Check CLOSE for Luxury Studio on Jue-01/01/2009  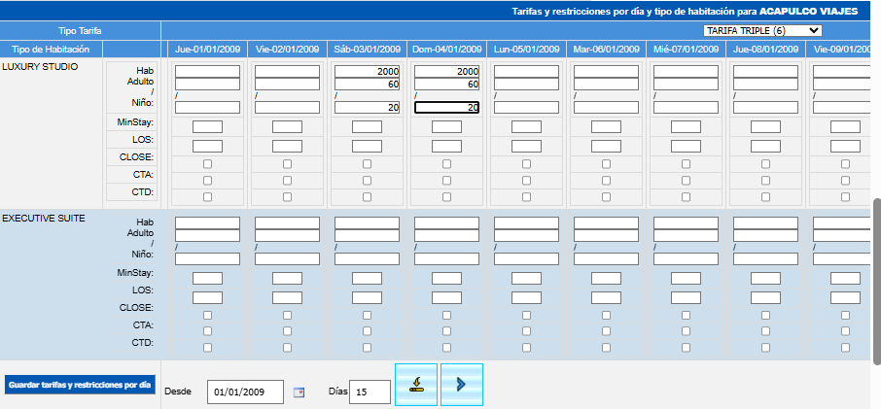207,164
